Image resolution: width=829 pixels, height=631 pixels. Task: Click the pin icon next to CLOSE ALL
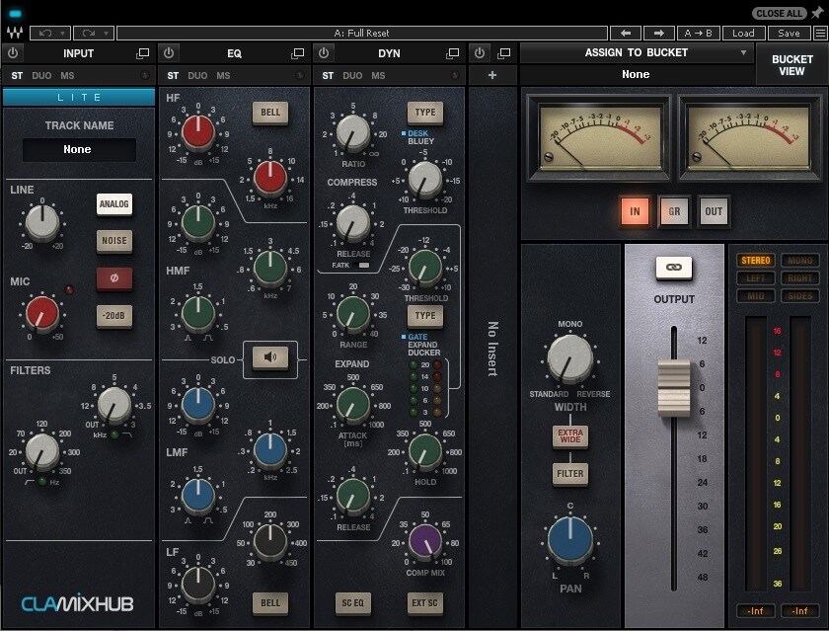[x=817, y=13]
